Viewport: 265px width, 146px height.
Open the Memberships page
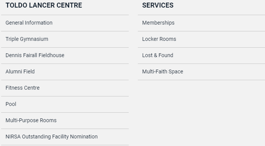[x=158, y=23]
